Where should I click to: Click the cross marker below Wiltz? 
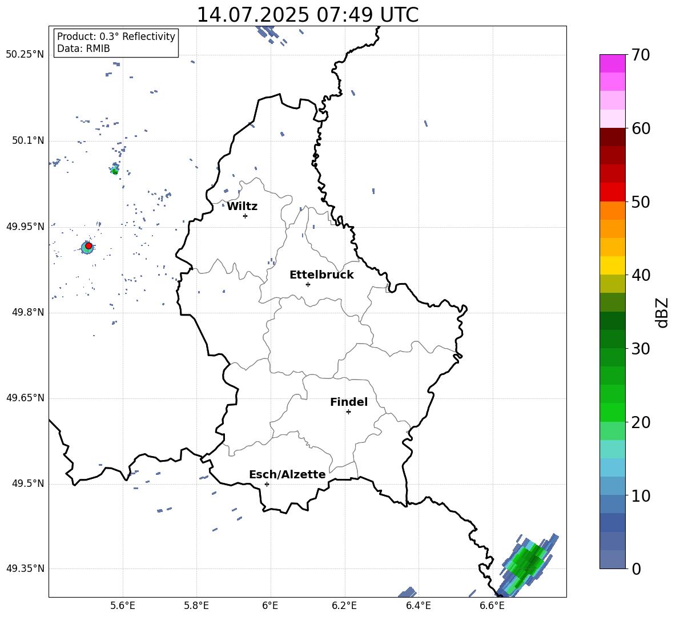(x=246, y=216)
